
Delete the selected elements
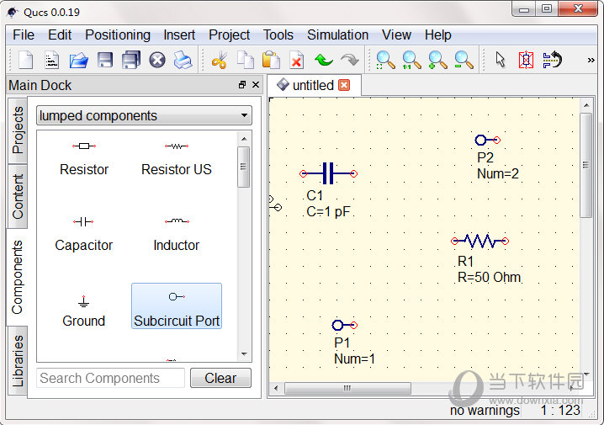[x=297, y=60]
